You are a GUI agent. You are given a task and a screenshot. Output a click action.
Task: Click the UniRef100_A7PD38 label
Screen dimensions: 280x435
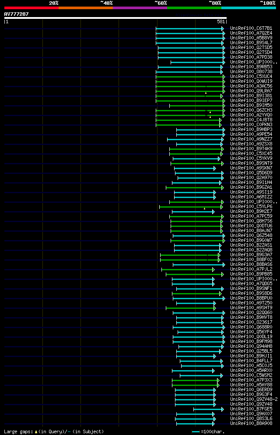tap(251, 57)
